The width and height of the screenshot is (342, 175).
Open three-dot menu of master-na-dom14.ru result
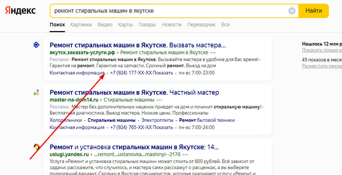point(159,100)
